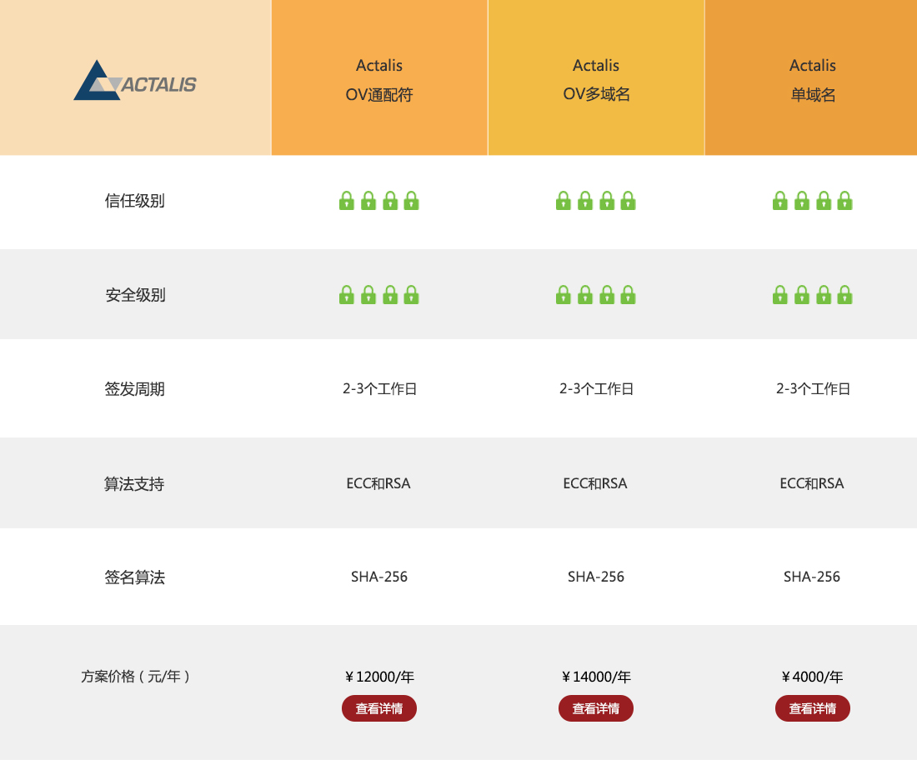View details for ¥14000/年 OV多域名 plan
This screenshot has height=760, width=917.
pos(596,708)
